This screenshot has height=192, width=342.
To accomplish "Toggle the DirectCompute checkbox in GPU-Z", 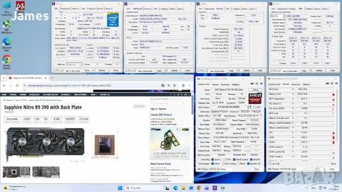I will pos(234,159).
